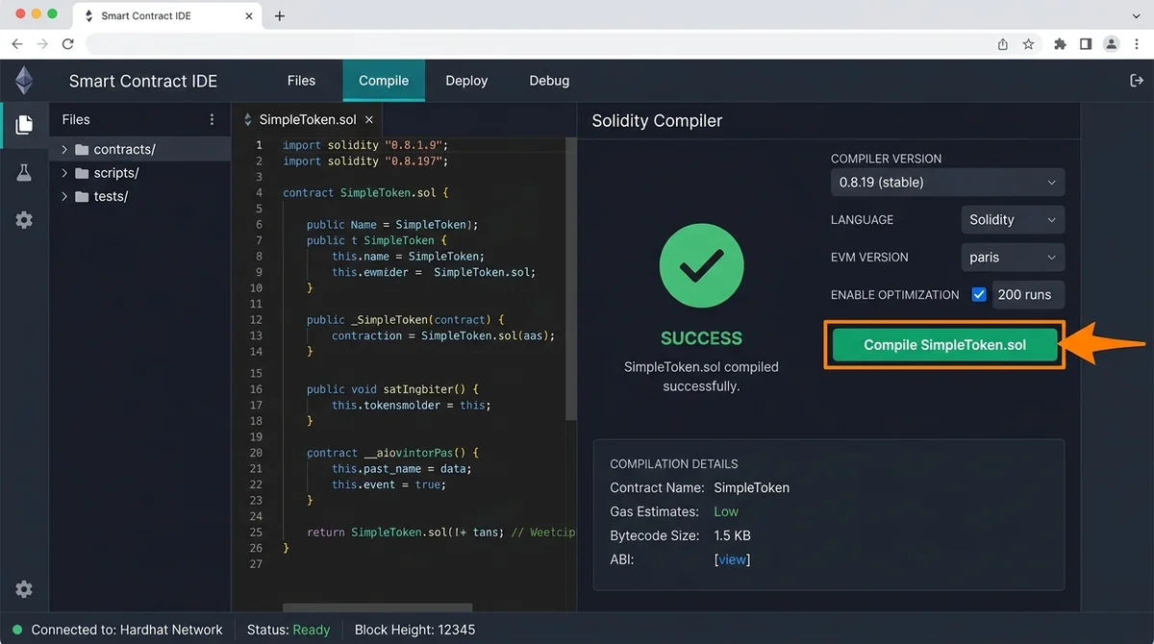Select the SimpleToken.sol editor tab

pos(308,120)
